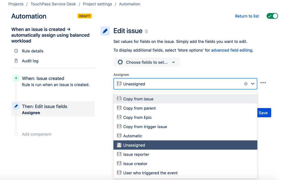This screenshot has width=285, height=180.
Task: Select the When: Issue created step
Action: pyautogui.click(x=53, y=81)
